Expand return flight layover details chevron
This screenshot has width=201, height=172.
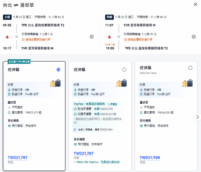coord(194,37)
